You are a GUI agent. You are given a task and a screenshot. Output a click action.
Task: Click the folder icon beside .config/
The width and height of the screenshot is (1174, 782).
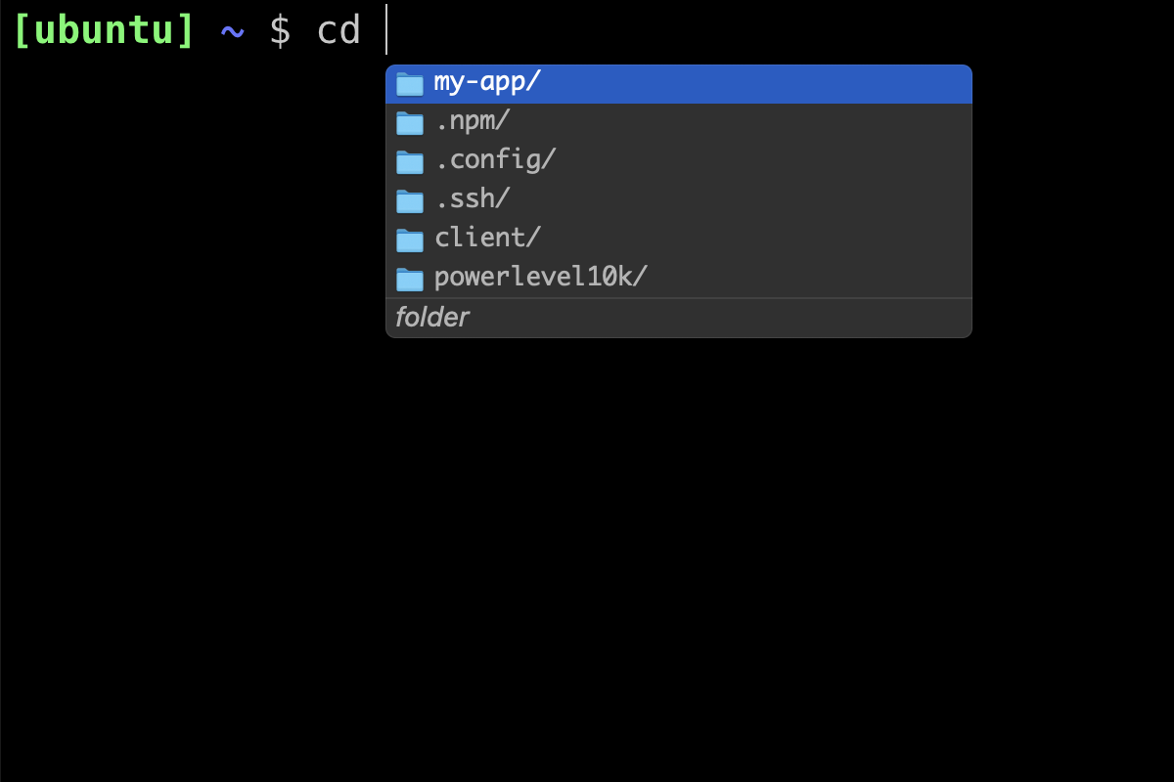[409, 162]
